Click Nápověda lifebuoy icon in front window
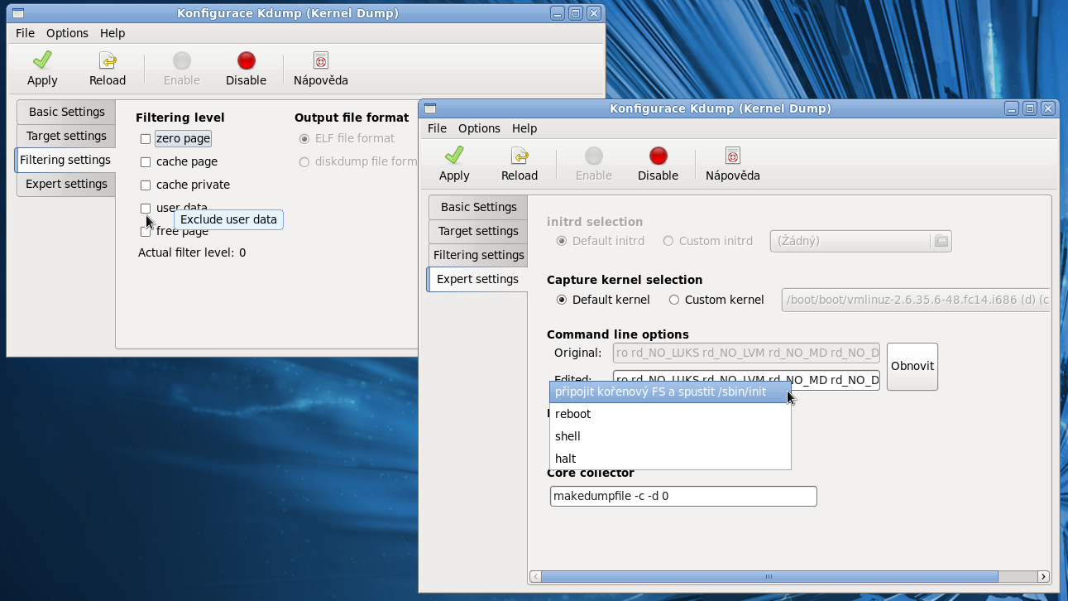Screen dimensions: 1068x601 click(x=733, y=156)
